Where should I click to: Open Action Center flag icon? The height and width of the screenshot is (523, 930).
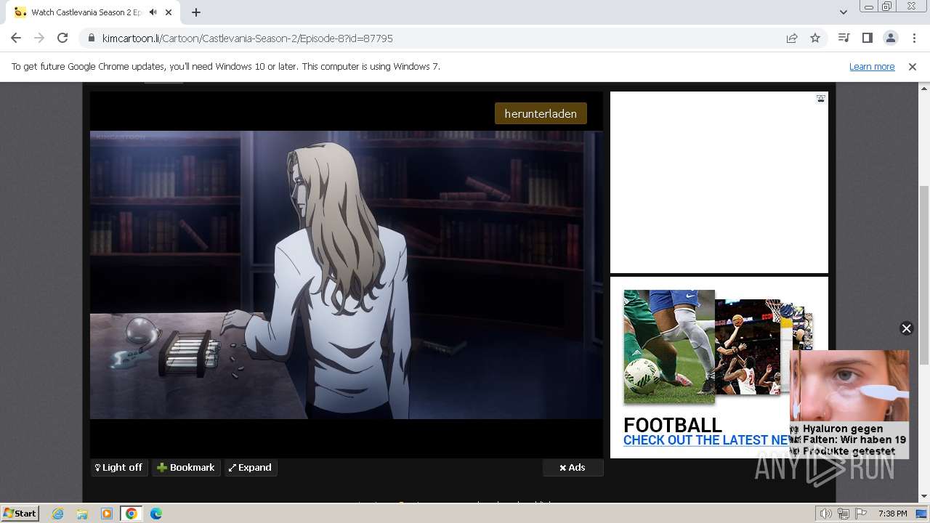(861, 514)
